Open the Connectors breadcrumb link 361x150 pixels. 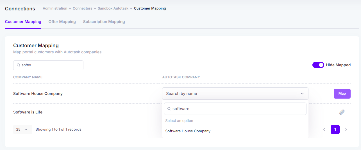click(x=83, y=8)
